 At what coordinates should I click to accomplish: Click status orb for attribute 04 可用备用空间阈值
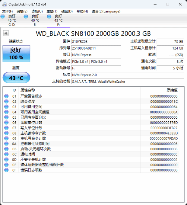point(6,112)
